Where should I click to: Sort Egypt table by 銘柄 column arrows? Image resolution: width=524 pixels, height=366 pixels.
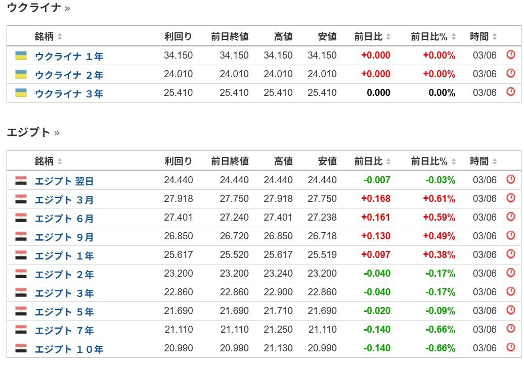[60, 162]
